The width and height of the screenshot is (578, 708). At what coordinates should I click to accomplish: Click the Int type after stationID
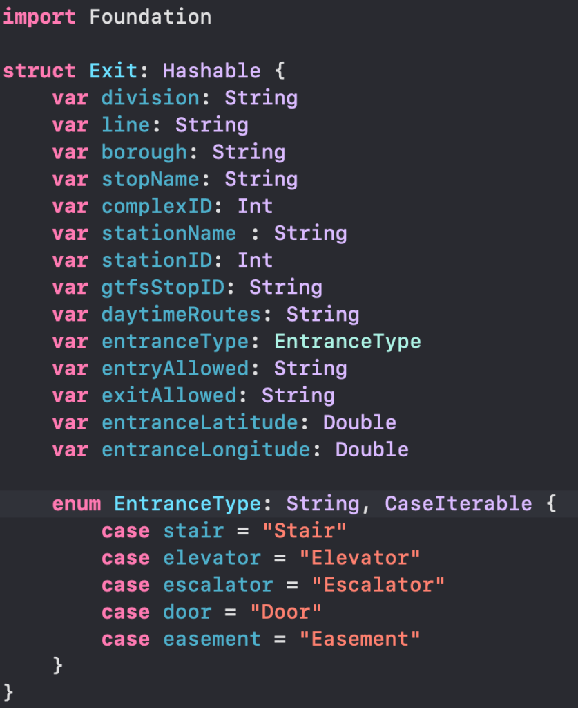click(255, 260)
